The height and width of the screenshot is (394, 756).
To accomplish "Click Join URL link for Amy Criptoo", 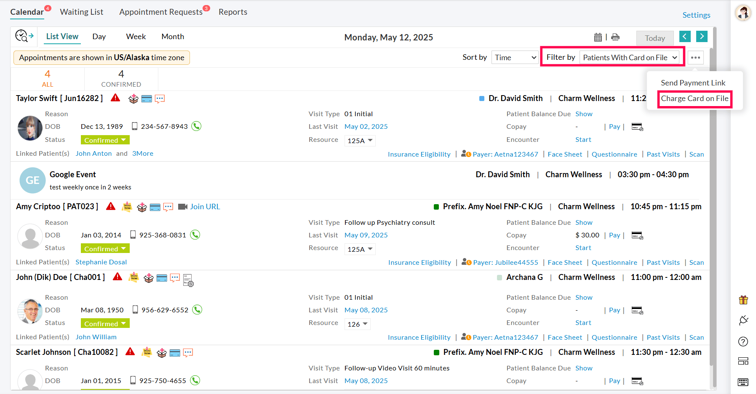I will tap(205, 207).
